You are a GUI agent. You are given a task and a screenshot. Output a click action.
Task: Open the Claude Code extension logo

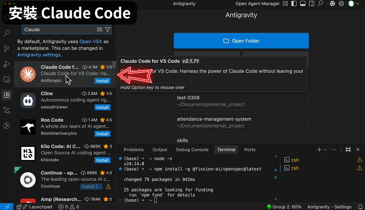(x=28, y=74)
